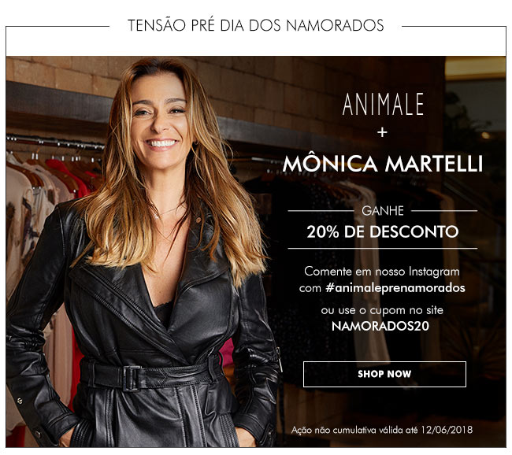Screen dimensions: 512x455
Task: Click the validity disclaimer dated 12/06/2018
Action: click(x=382, y=430)
